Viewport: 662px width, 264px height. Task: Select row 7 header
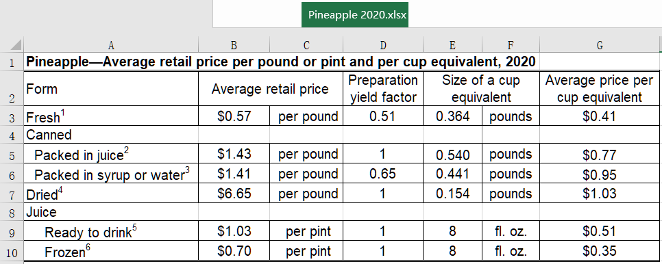point(12,194)
